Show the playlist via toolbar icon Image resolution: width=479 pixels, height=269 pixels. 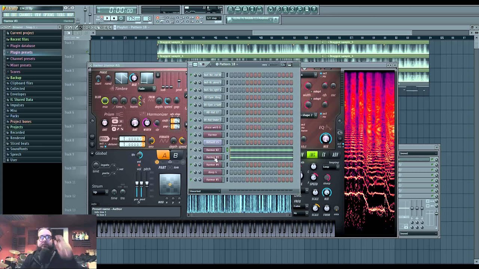point(231,9)
